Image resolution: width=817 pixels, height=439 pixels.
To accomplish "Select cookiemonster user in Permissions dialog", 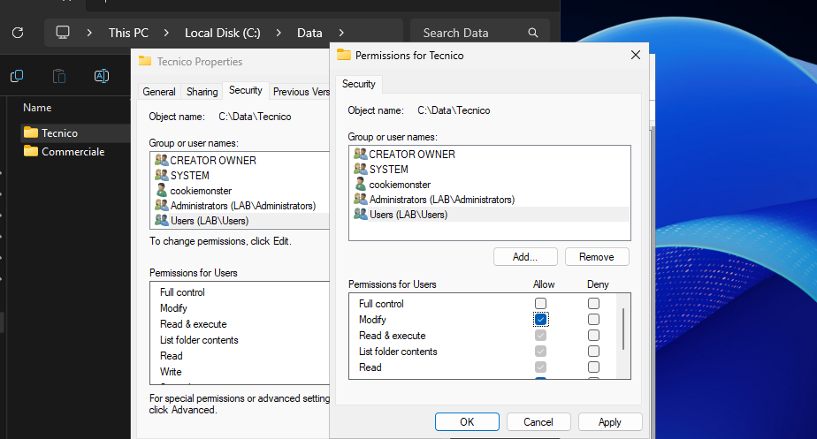I will (x=399, y=185).
